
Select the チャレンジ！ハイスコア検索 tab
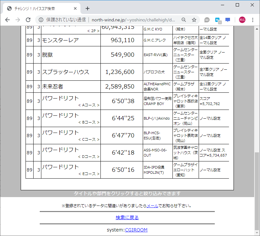pos(42,8)
